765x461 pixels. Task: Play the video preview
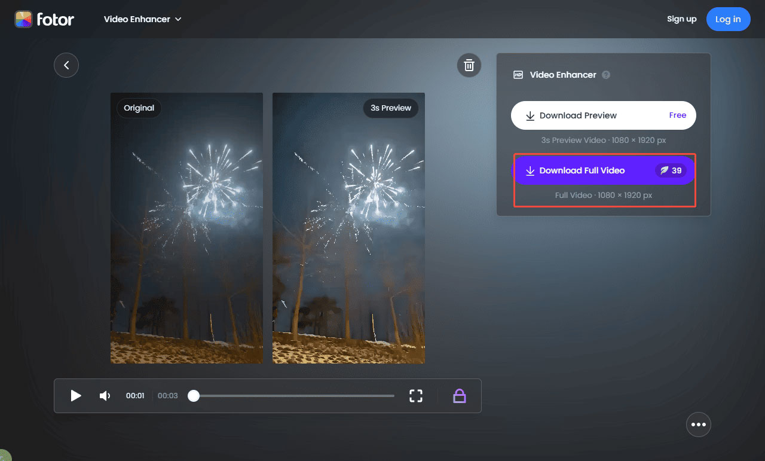pos(76,396)
